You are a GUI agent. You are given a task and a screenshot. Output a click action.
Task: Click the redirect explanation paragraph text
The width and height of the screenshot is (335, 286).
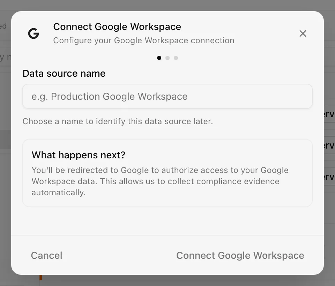coord(160,181)
